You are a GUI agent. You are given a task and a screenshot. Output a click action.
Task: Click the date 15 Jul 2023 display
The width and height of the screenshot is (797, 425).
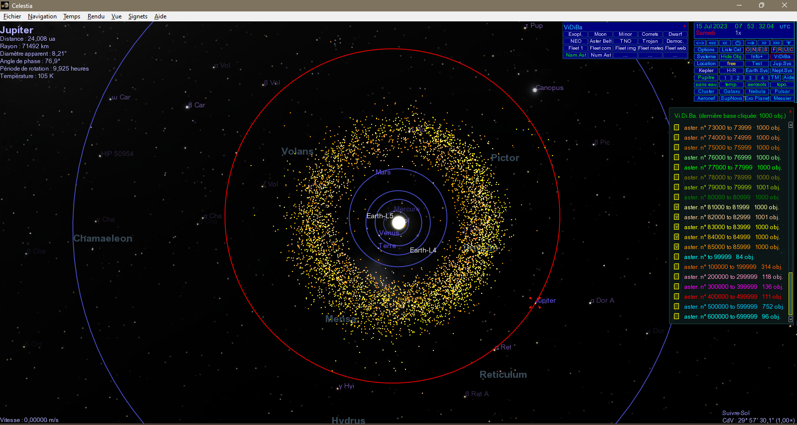tap(711, 26)
